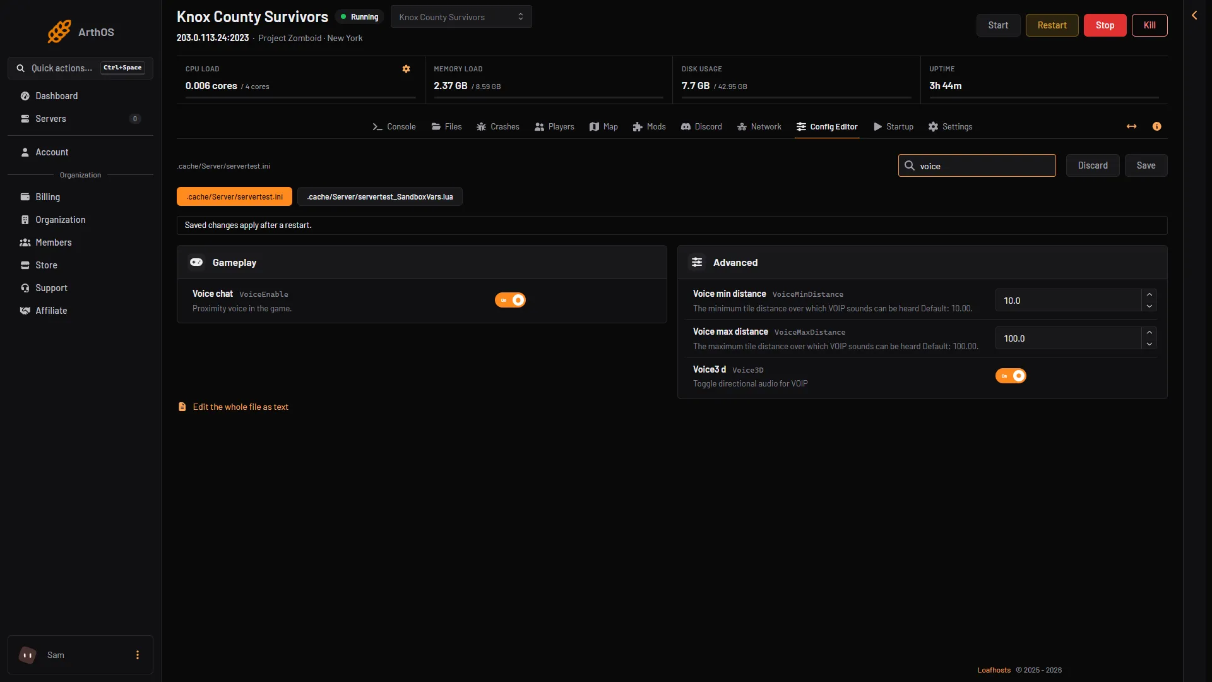Disable the Voice chat toggle

[510, 300]
